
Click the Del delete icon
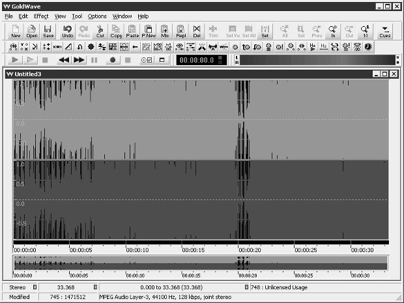[x=197, y=31]
